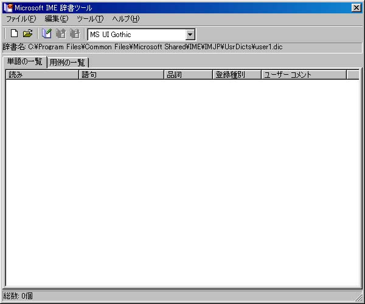Click the register word book icon
365x304 pixels.
point(47,33)
